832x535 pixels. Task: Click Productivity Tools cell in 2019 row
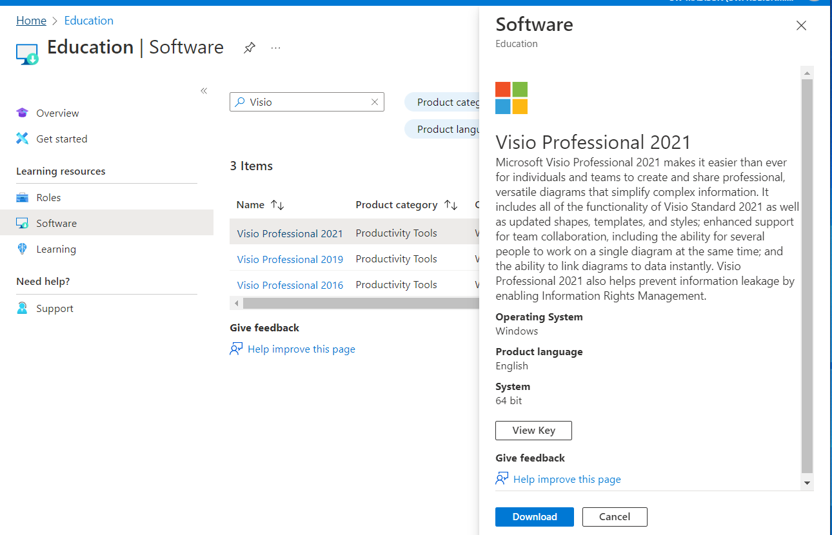point(396,259)
